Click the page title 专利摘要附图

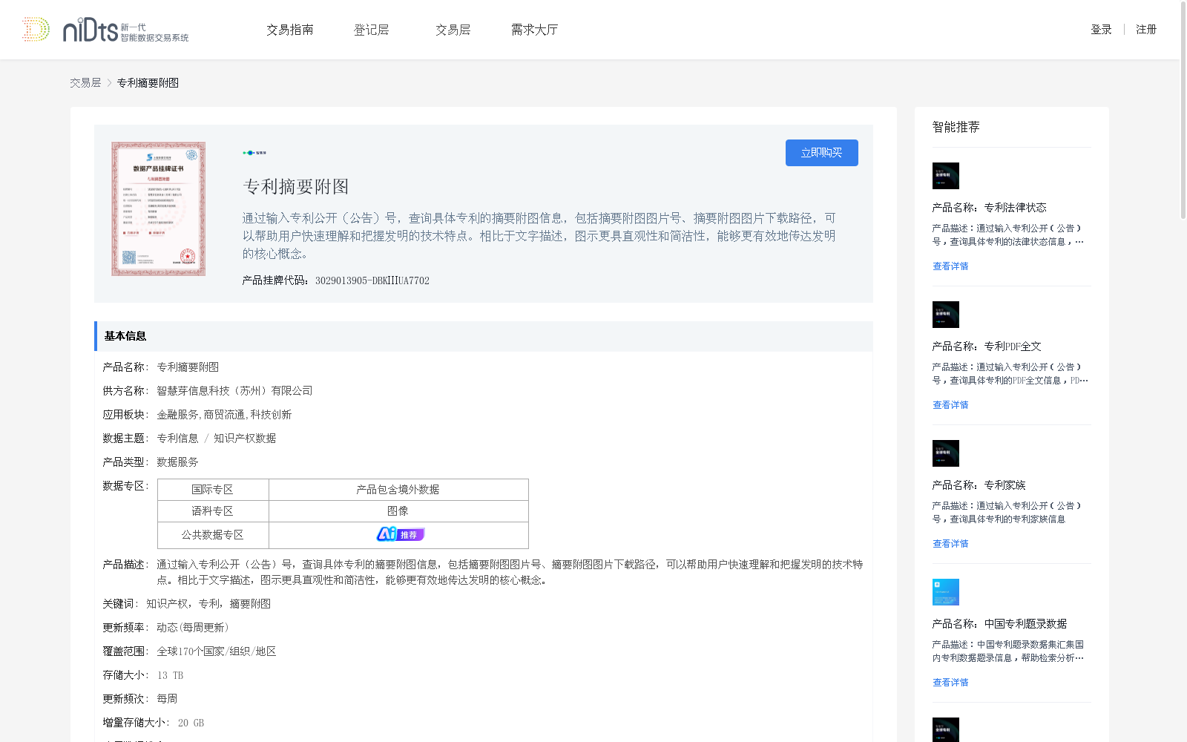(x=296, y=187)
